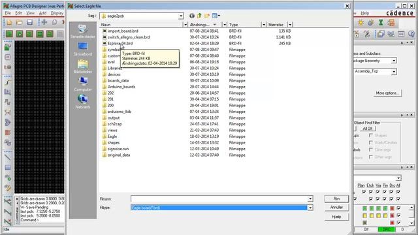Open Navn column filter arrow
418x235 pixels.
(185, 25)
